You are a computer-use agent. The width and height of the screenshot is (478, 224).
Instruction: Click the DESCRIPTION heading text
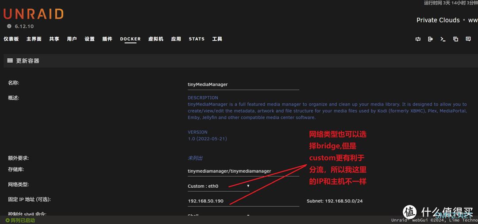[203, 98]
